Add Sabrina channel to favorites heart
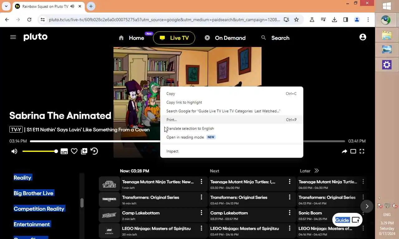The height and width of the screenshot is (239, 399). [x=74, y=151]
